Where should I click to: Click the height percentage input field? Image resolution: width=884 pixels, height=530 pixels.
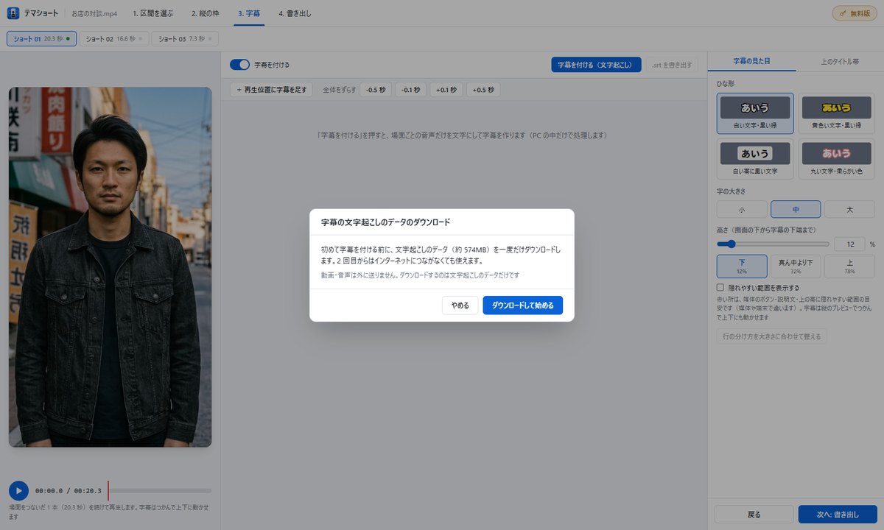click(850, 244)
